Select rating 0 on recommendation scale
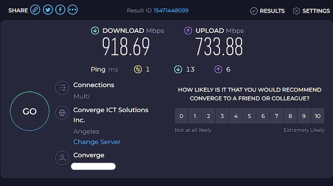The height and width of the screenshot is (186, 333). coord(181,116)
